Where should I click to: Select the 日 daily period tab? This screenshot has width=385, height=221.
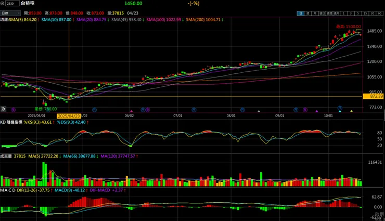300,13
